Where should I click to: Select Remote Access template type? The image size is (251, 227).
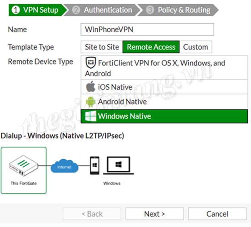click(151, 47)
